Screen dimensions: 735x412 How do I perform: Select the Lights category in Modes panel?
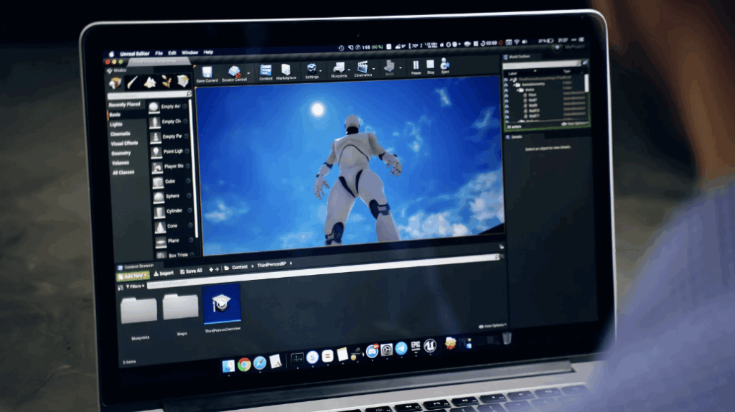(x=116, y=124)
